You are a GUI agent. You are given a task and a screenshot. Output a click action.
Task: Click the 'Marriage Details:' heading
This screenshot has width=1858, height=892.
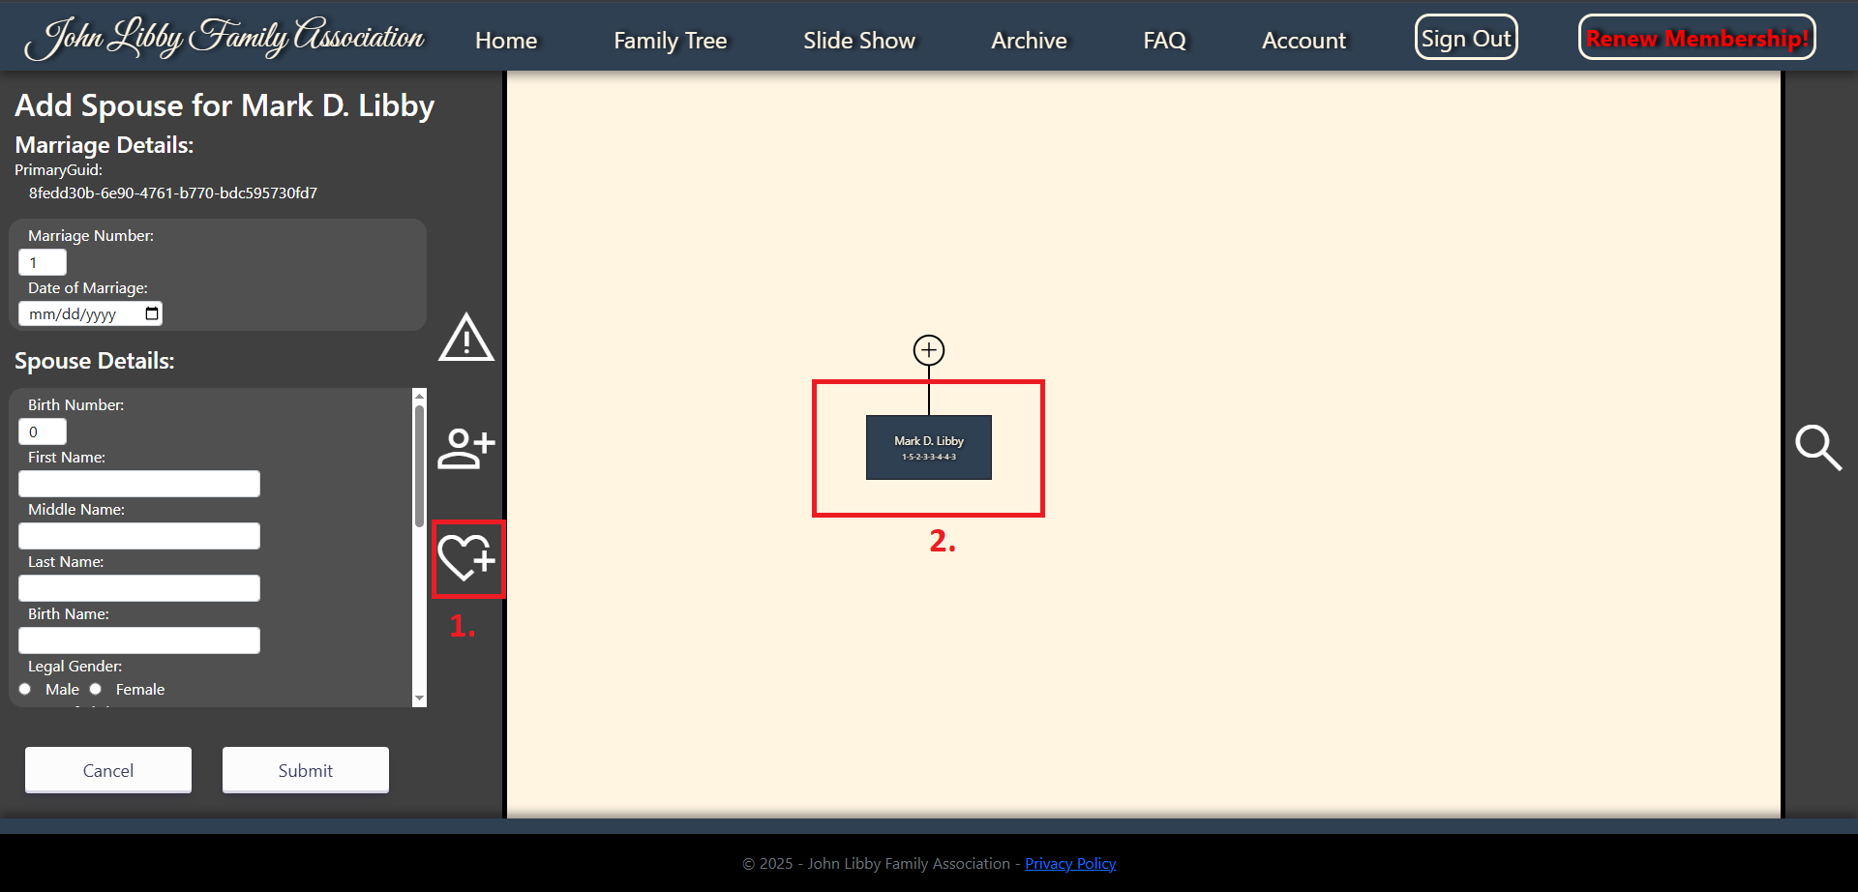[105, 145]
